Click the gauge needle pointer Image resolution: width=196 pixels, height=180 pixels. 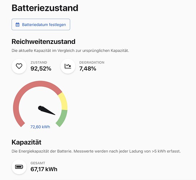coord(46,110)
